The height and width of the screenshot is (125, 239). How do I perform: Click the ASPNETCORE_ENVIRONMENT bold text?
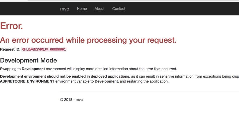coord(27,81)
